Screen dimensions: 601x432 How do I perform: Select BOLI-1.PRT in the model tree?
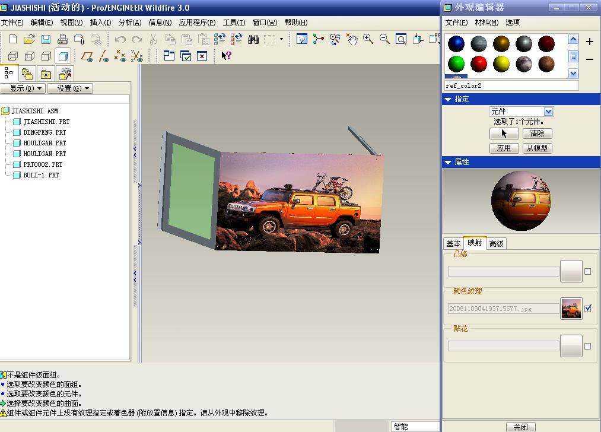(x=41, y=175)
